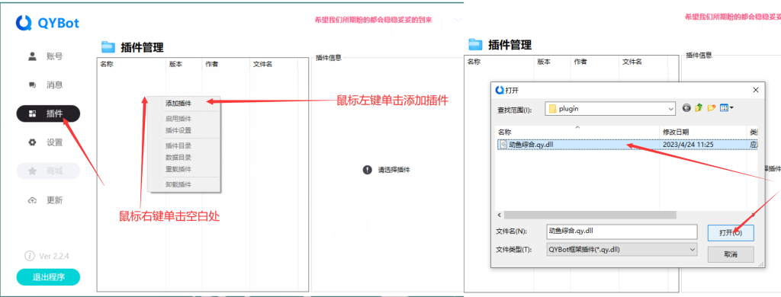Choose 卸载插件 in the context menu

click(x=178, y=184)
